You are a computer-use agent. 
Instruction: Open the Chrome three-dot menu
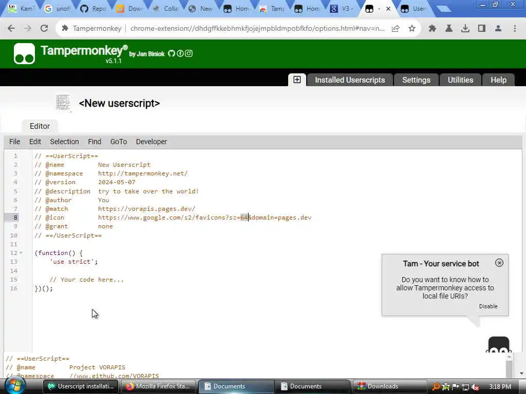tap(515, 29)
